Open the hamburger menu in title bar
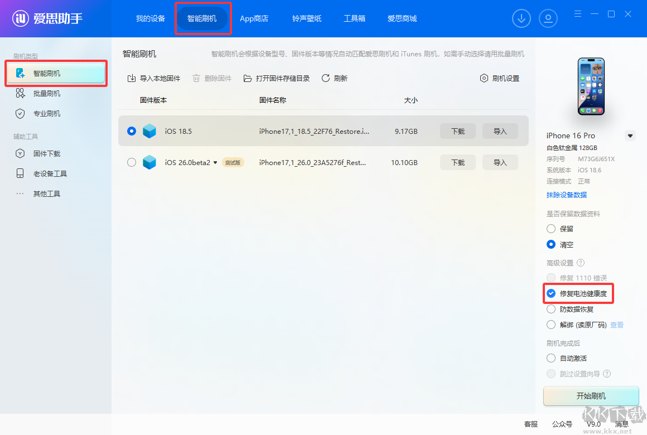The height and width of the screenshot is (435, 647). tap(578, 14)
